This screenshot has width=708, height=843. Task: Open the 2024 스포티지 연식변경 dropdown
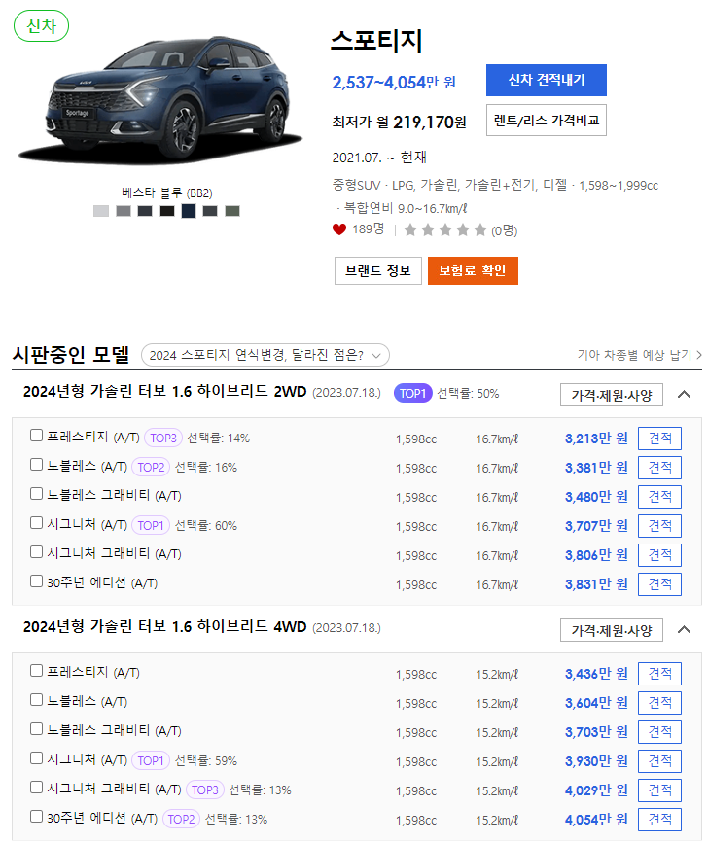pos(265,355)
